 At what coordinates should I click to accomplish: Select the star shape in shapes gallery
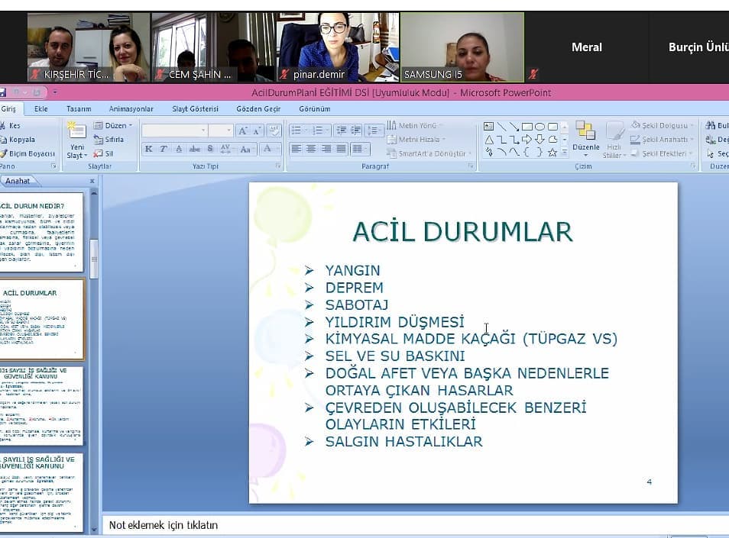552,153
